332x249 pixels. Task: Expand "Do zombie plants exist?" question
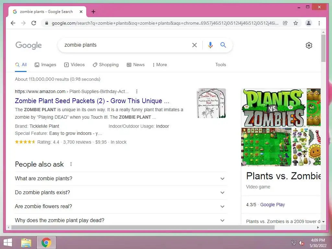click(x=121, y=193)
